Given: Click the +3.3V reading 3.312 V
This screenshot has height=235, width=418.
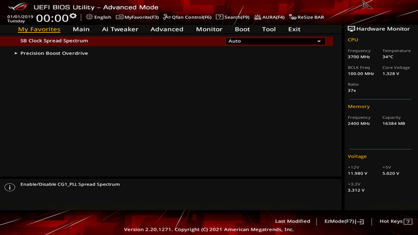Looking at the screenshot, I should click(356, 190).
